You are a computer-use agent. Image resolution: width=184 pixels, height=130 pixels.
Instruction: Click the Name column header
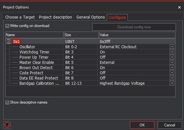tap(34, 35)
